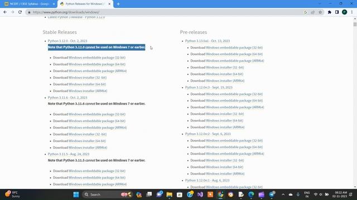Download 3.13.0a1 Windows installer (64-bit)
This screenshot has width=357, height=200.
pyautogui.click(x=224, y=74)
